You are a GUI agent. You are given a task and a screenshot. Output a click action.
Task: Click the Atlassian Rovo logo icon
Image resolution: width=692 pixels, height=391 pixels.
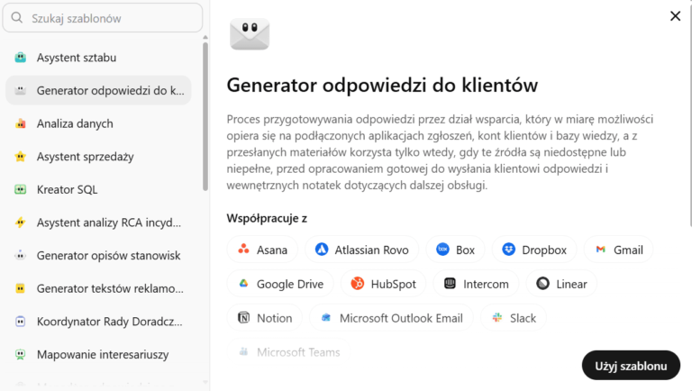point(322,250)
